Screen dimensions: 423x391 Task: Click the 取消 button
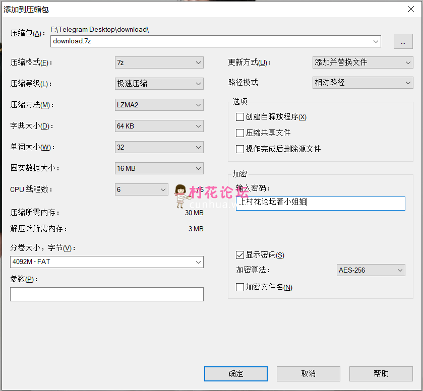pos(309,374)
